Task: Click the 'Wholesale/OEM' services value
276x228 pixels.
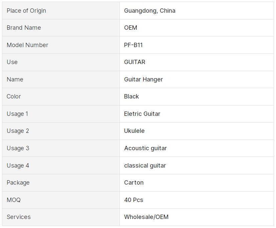Action: [146, 217]
